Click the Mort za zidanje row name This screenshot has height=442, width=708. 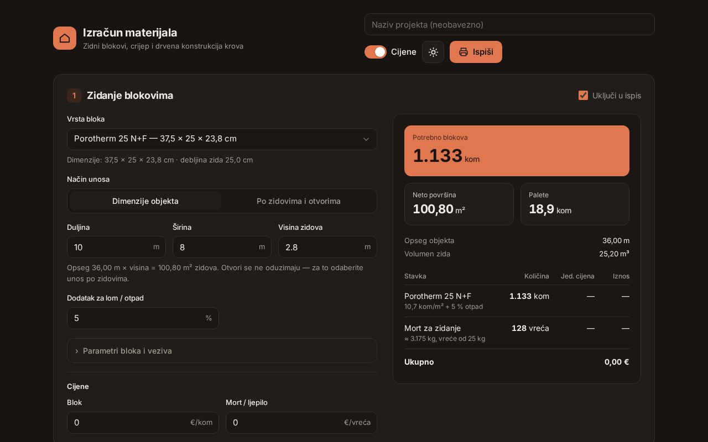click(433, 328)
